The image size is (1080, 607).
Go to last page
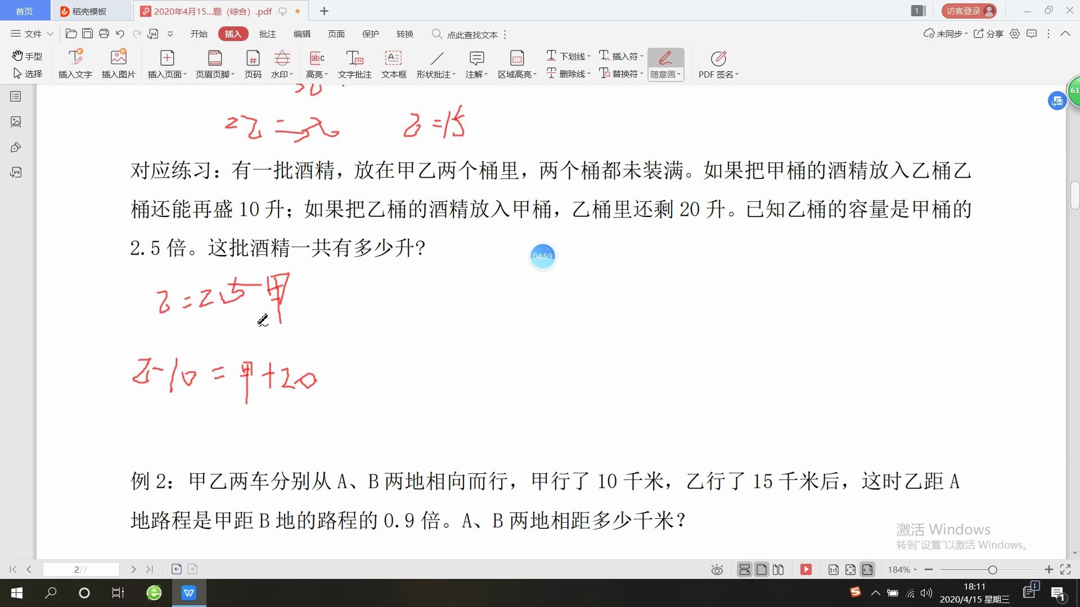click(x=149, y=569)
